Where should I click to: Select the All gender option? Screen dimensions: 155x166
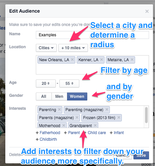click(x=44, y=96)
